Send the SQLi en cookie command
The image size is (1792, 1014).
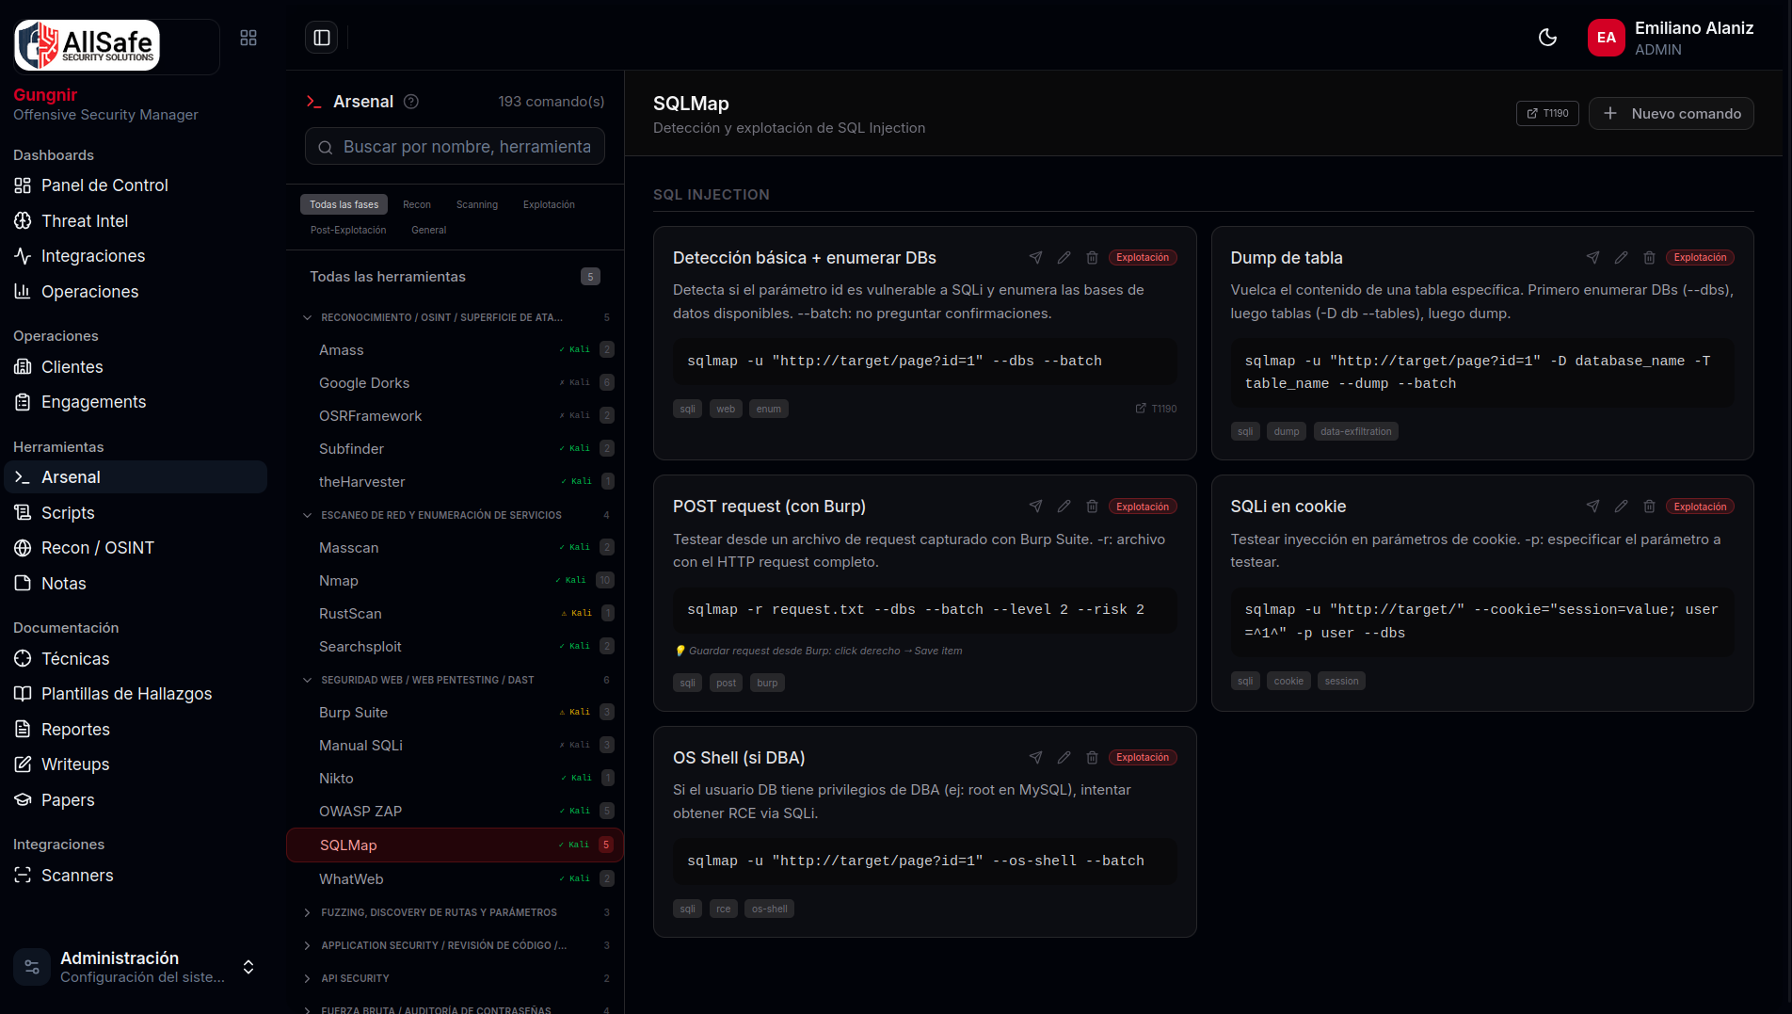[1592, 507]
